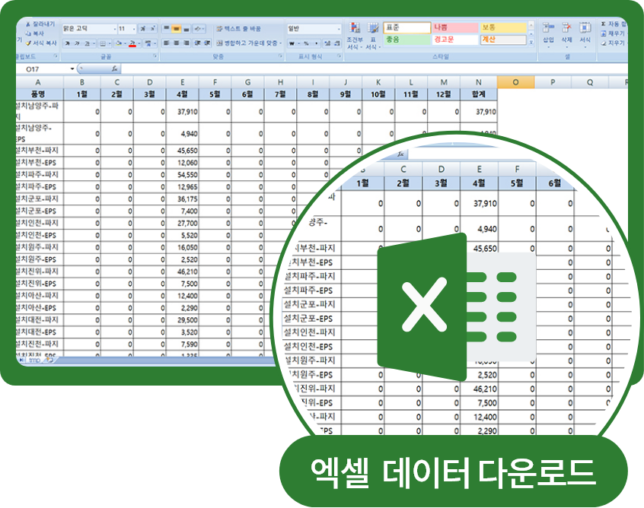Apply the red font color
This screenshot has height=508, width=644.
pos(132,43)
